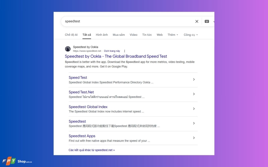Expand the chevron on the Speed Test.Net row

pyautogui.click(x=194, y=94)
